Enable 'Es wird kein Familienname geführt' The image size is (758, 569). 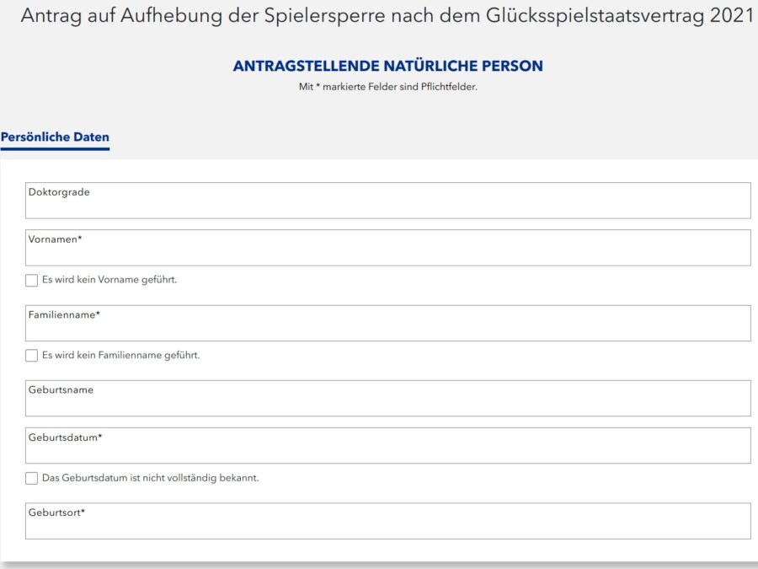click(31, 356)
